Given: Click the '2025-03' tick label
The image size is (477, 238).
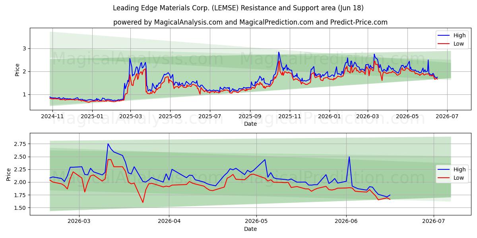Looking at the screenshot, I should pyautogui.click(x=131, y=116).
